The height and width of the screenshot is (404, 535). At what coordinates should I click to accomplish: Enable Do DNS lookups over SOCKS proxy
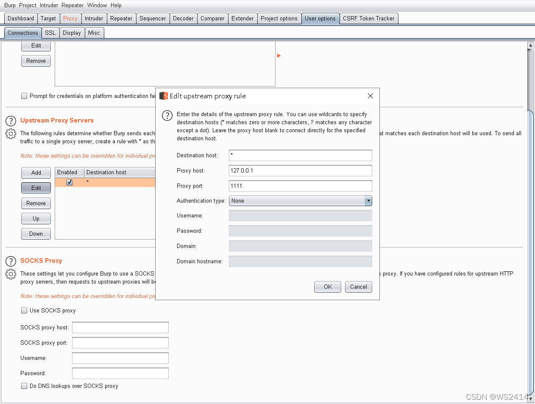coord(24,386)
